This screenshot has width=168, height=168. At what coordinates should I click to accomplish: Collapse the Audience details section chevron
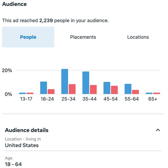tap(158, 130)
